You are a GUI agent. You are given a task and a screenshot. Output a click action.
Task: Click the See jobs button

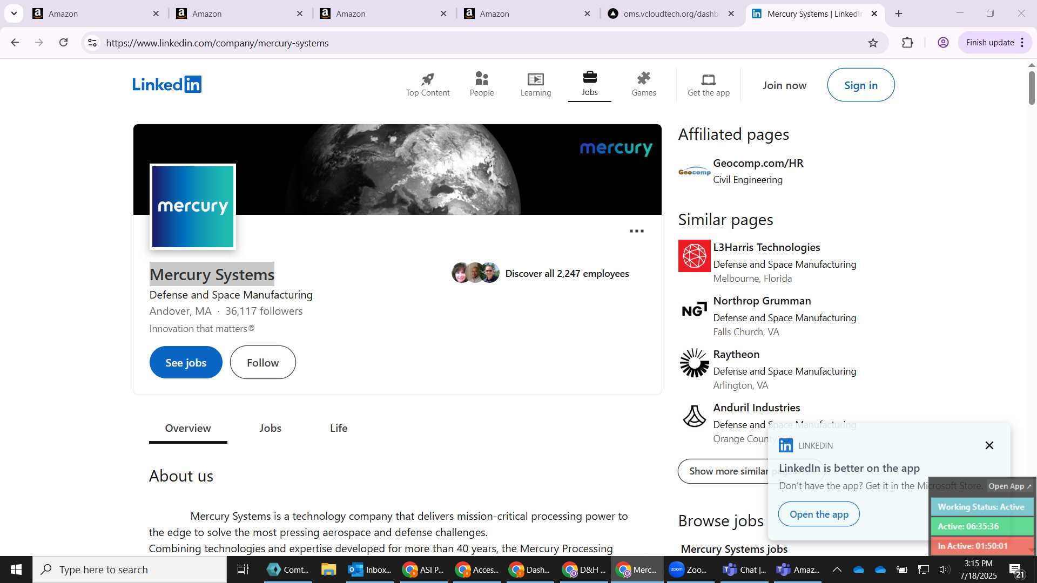coord(186,362)
